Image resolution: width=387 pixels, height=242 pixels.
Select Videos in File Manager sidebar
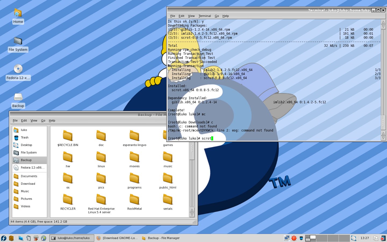pos(30,206)
